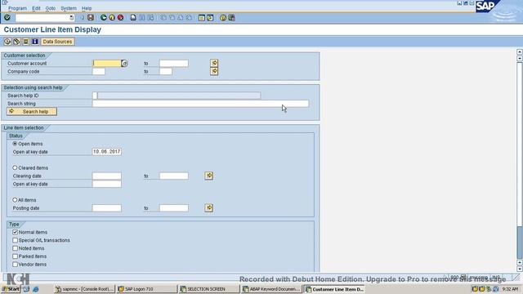Open multiple selection for Customer account
Viewport: 523px width, 294px height.
click(x=214, y=63)
